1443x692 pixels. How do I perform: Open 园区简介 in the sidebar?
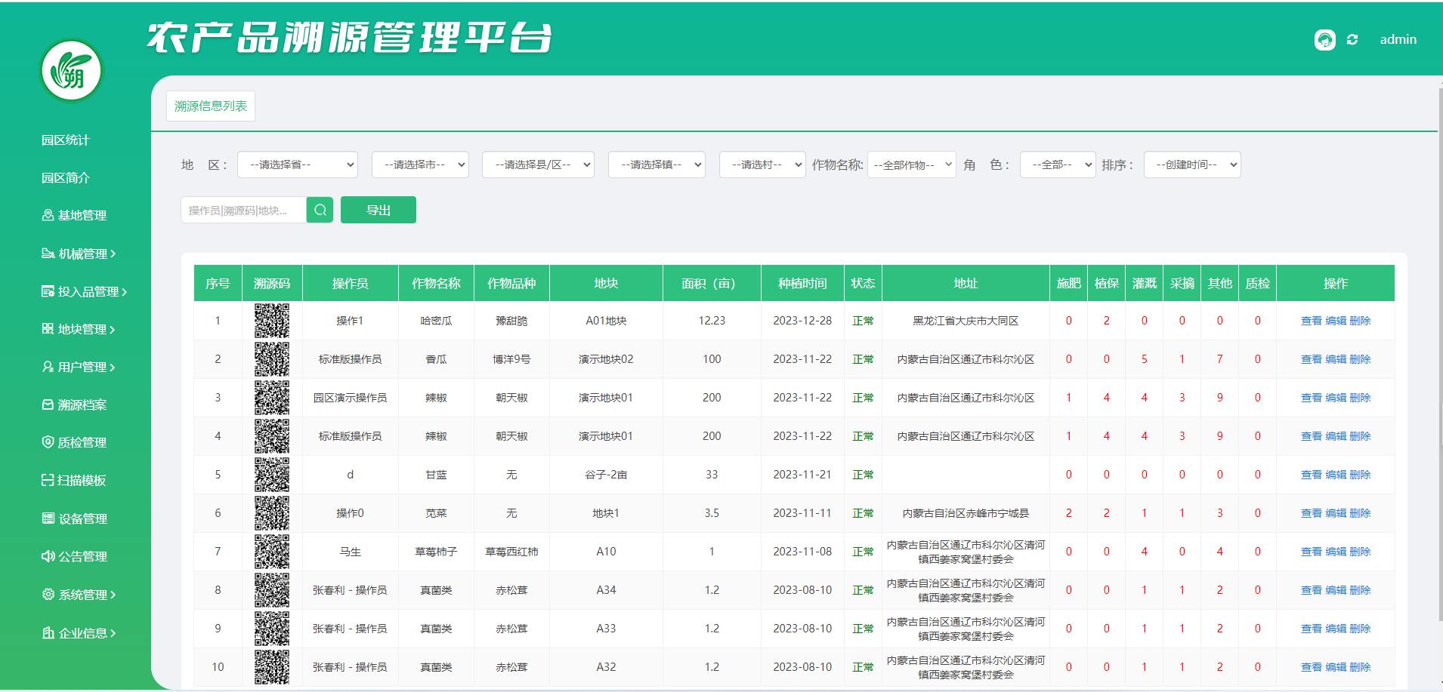[x=66, y=178]
